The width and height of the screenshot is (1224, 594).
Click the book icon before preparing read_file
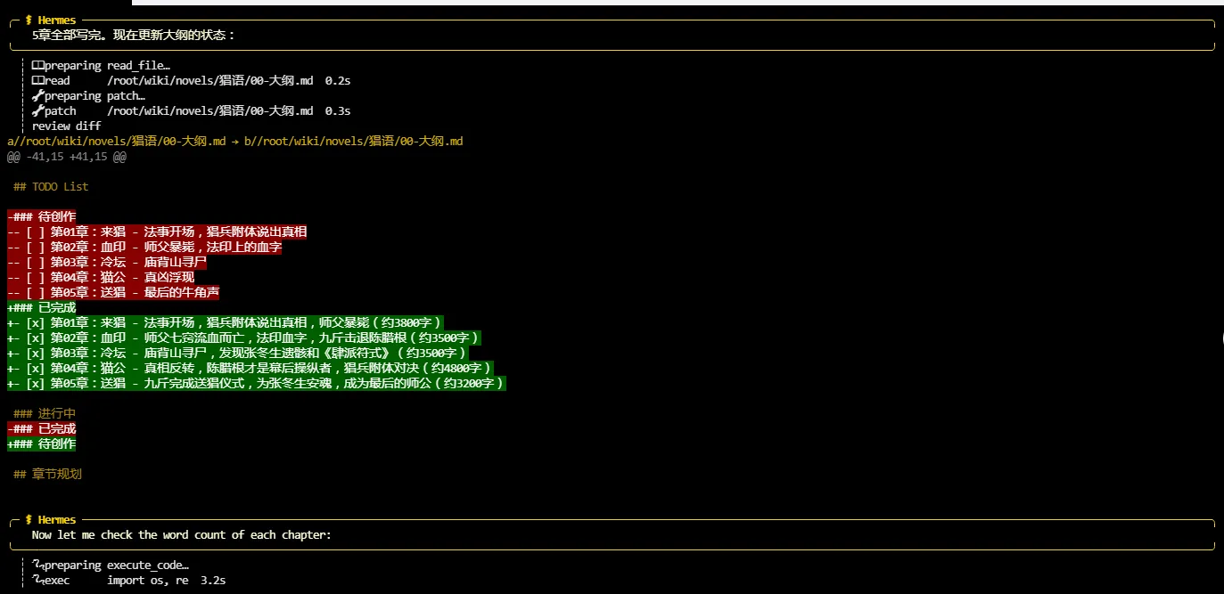37,65
